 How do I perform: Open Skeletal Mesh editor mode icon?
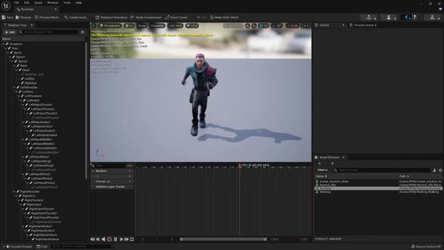point(388,17)
